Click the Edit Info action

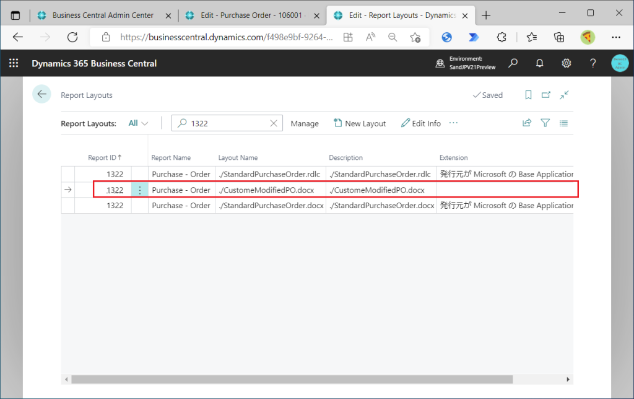420,123
